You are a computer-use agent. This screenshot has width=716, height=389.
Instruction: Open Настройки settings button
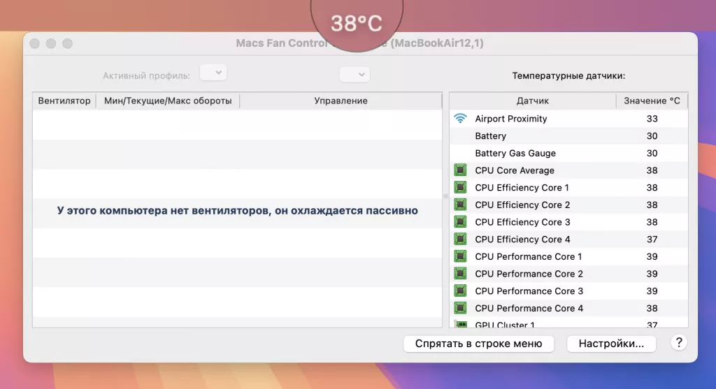pyautogui.click(x=611, y=344)
